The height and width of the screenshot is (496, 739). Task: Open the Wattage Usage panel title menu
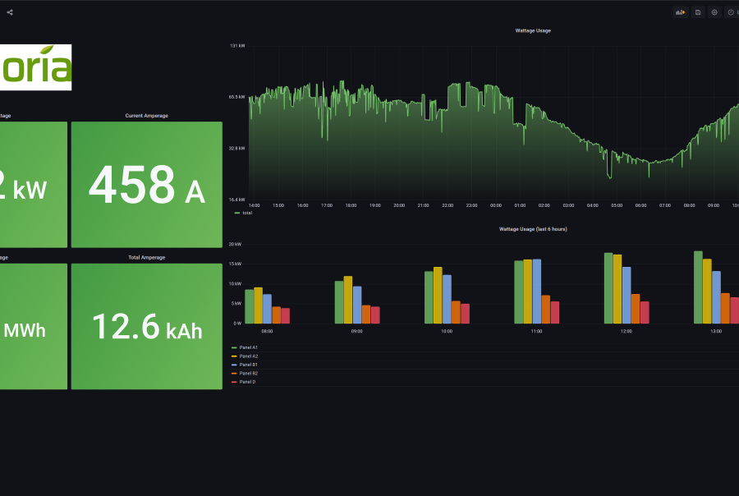[533, 30]
